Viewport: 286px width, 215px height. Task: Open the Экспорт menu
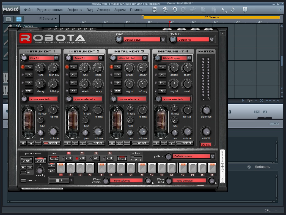point(103,10)
